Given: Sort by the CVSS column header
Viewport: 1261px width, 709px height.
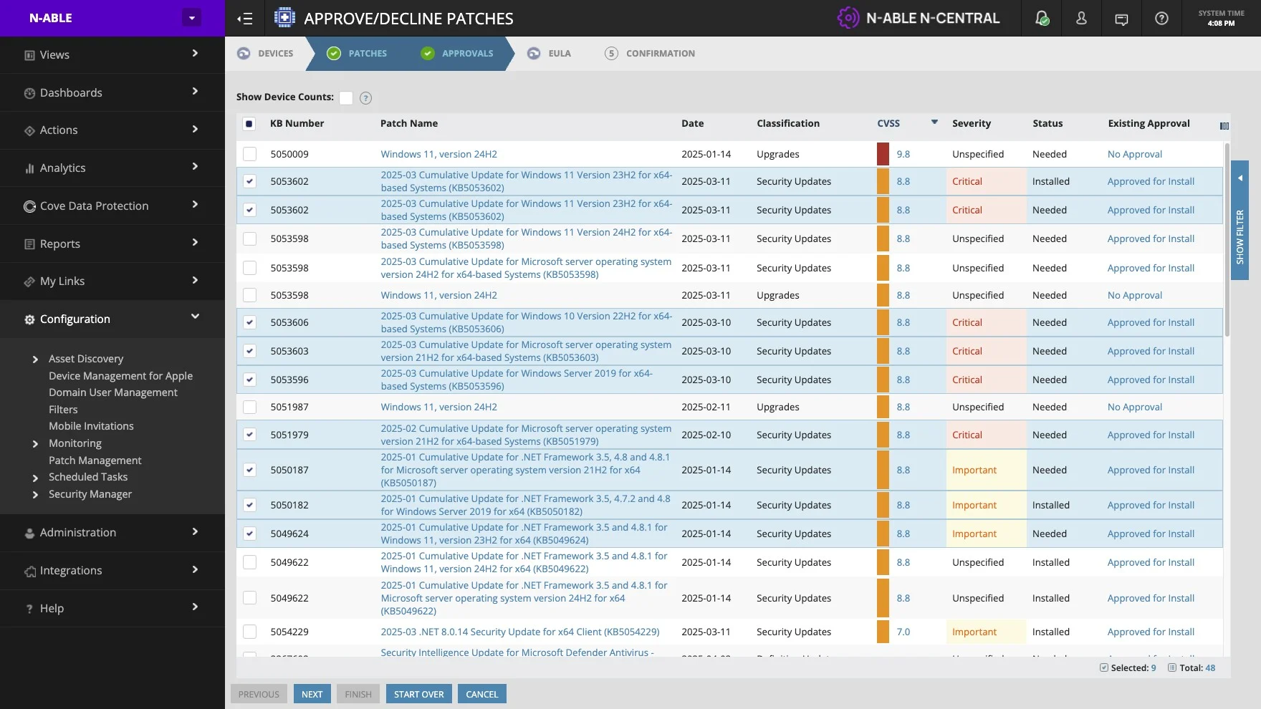Looking at the screenshot, I should pos(888,123).
